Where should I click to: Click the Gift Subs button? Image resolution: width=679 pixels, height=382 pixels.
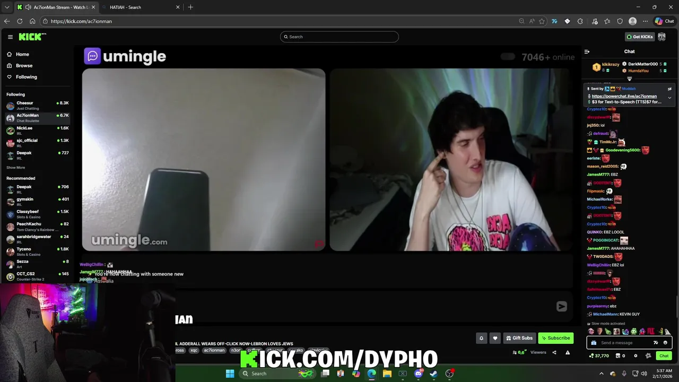tap(519, 338)
